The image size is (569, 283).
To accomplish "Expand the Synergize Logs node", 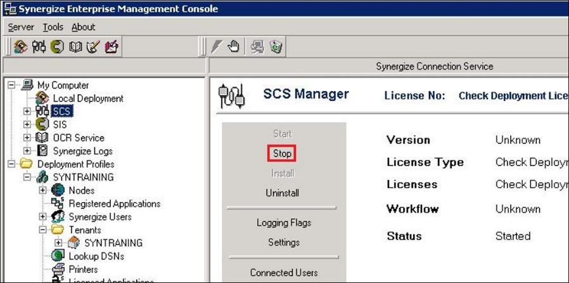I will (x=27, y=151).
